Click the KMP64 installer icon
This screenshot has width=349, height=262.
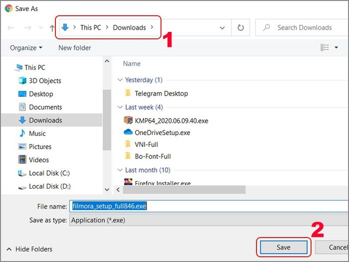[128, 120]
